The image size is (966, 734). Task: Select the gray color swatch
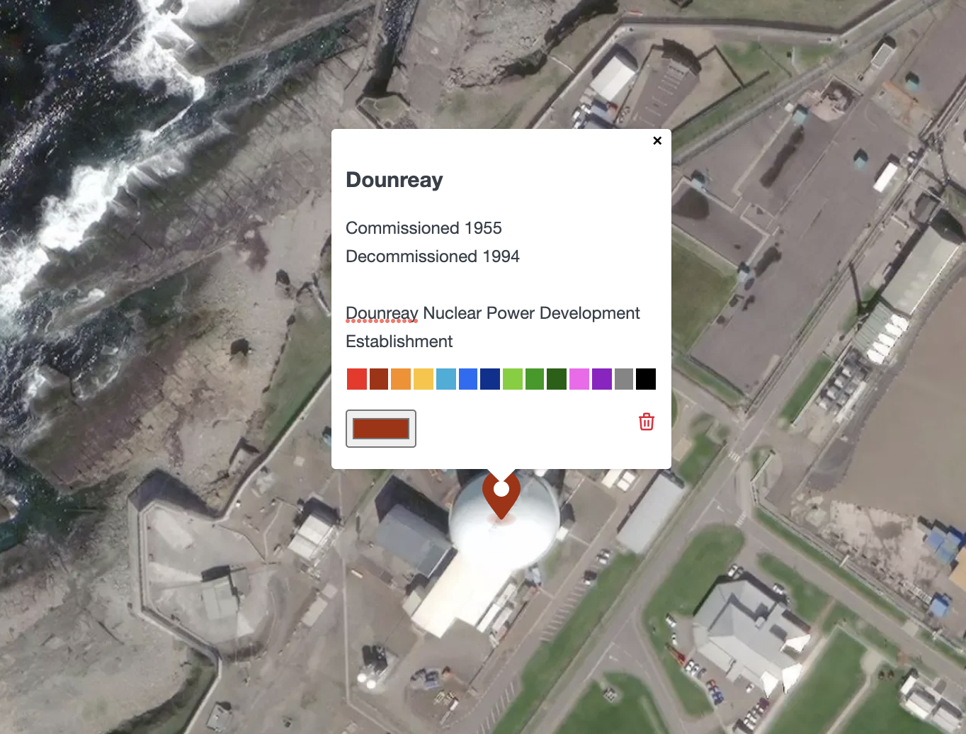(624, 379)
